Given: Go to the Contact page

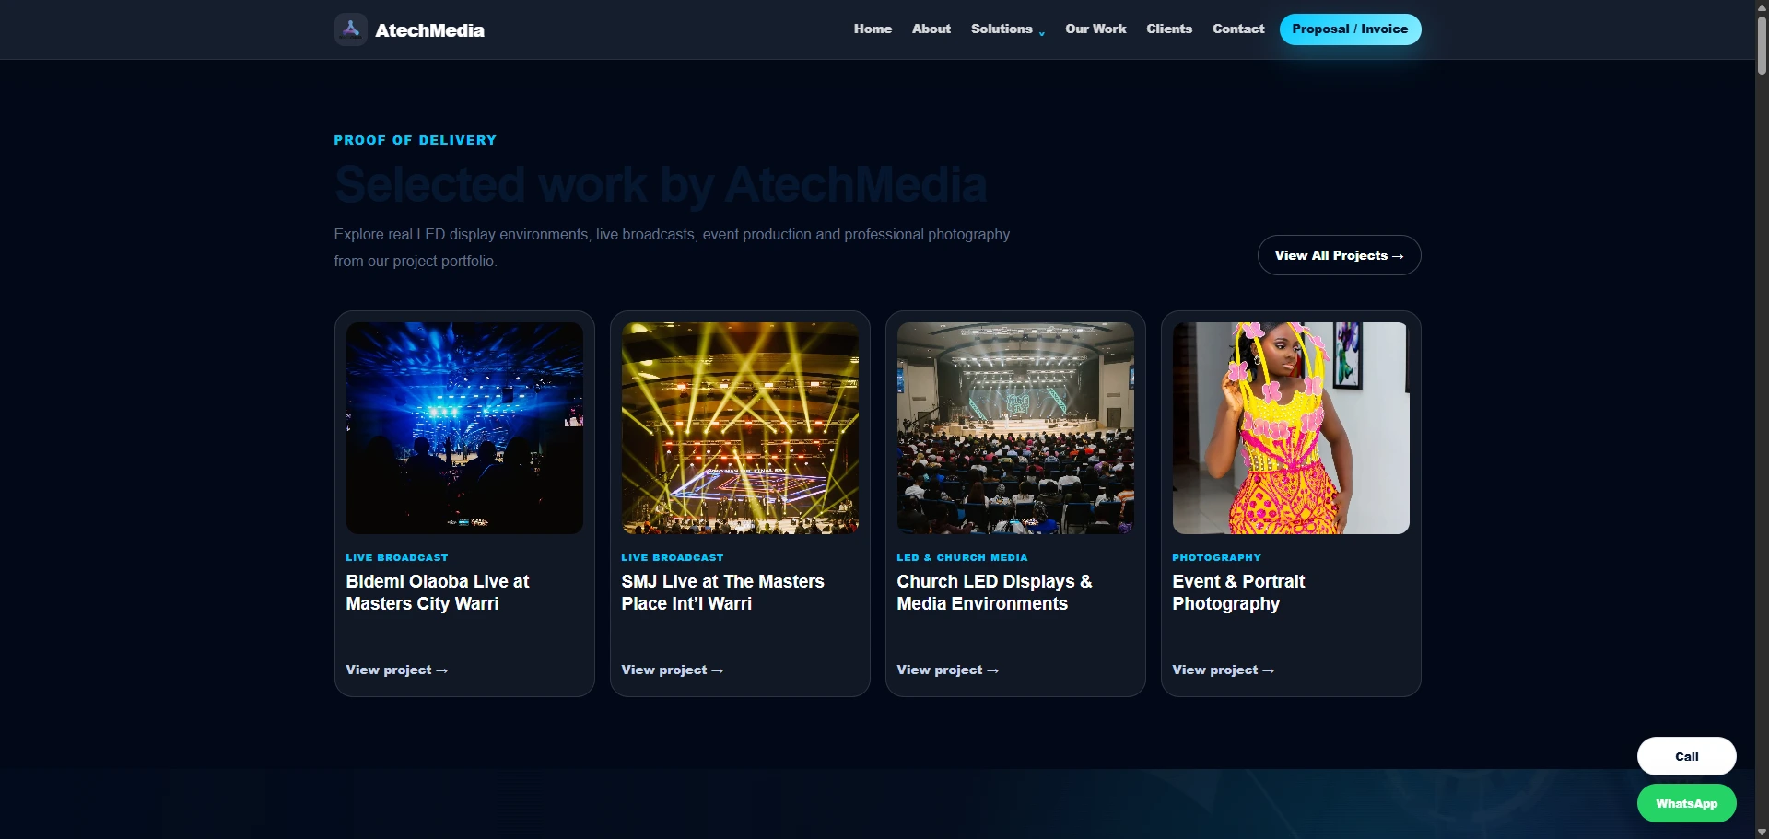Looking at the screenshot, I should [1238, 29].
